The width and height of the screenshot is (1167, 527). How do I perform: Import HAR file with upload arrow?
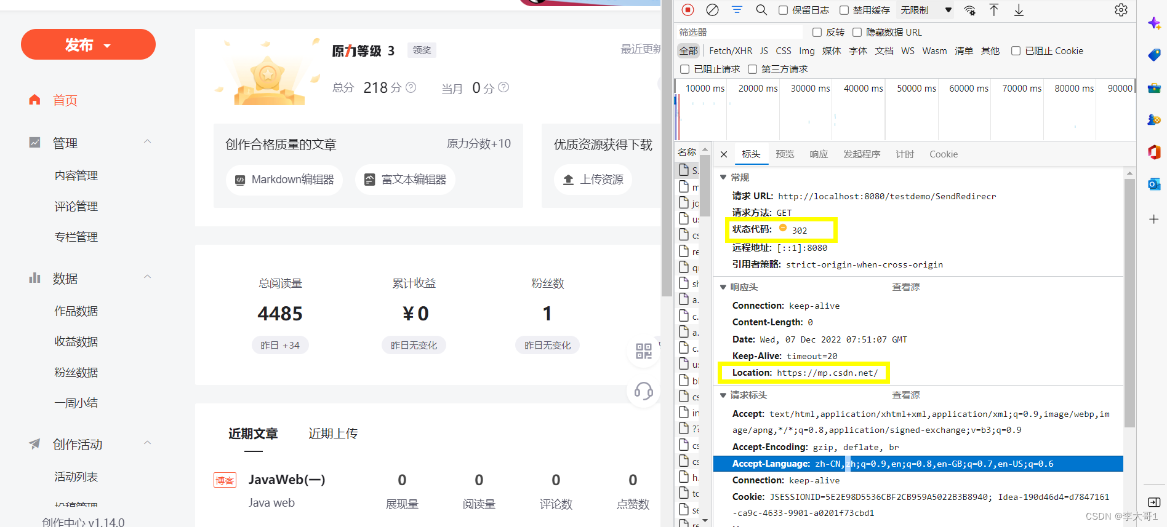coord(994,10)
